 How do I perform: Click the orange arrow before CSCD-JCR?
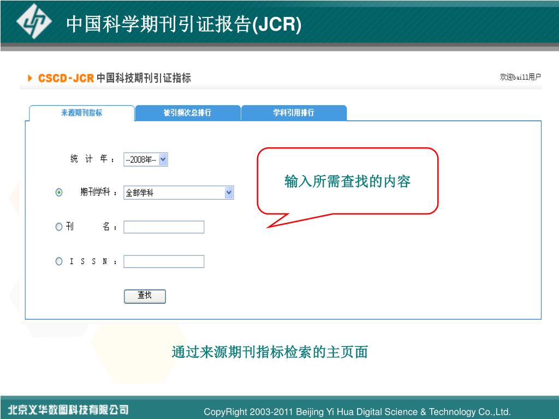point(30,77)
